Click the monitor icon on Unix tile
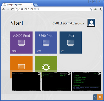The height and width of the screenshot is (101, 104). (x=71, y=43)
